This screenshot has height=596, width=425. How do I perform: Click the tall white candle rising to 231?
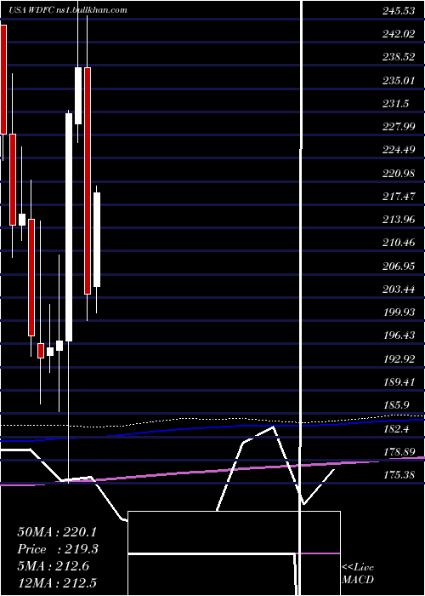69,227
